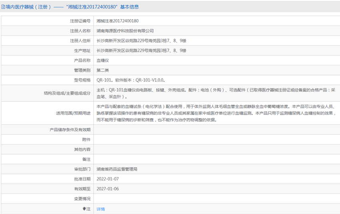Click the 变更情况 label
The height and width of the screenshot is (214, 340).
click(x=82, y=199)
